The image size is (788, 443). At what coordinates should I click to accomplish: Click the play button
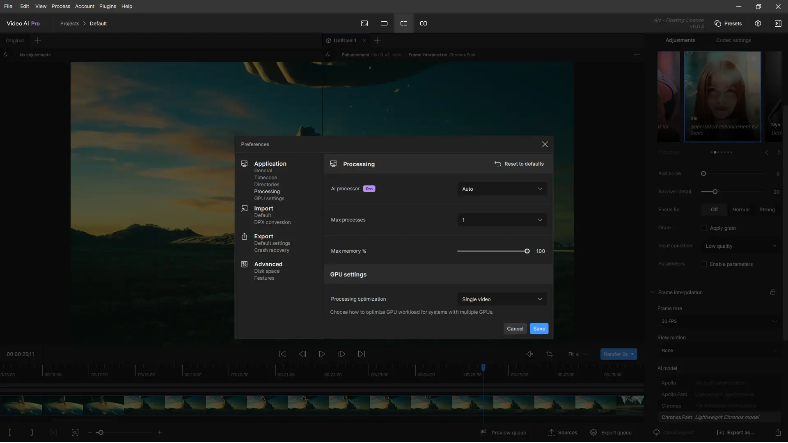(x=322, y=354)
